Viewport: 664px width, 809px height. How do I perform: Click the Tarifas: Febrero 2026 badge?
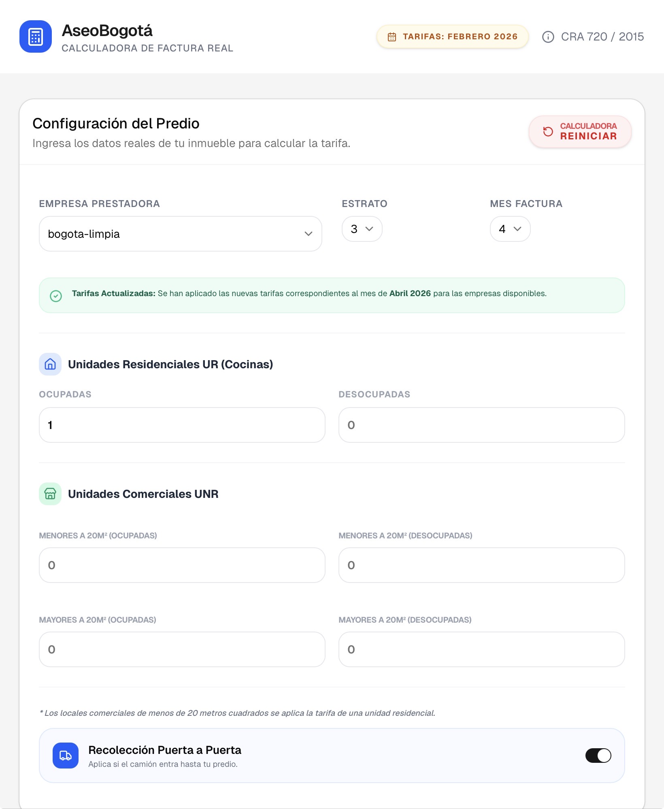452,36
